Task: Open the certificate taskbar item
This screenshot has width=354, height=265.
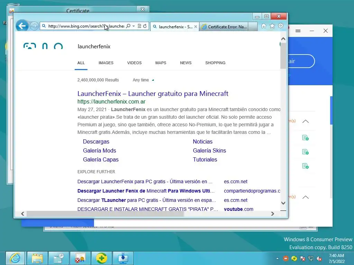Action: [x=80, y=258]
